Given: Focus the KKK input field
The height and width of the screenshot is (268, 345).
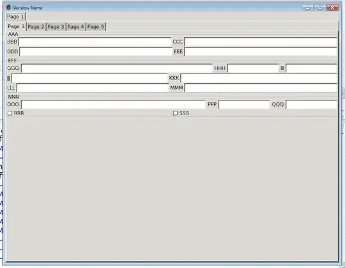Looking at the screenshot, I should point(259,78).
